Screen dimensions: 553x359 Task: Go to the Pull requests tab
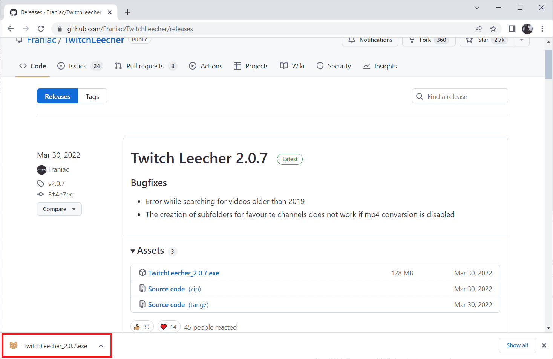click(x=145, y=66)
